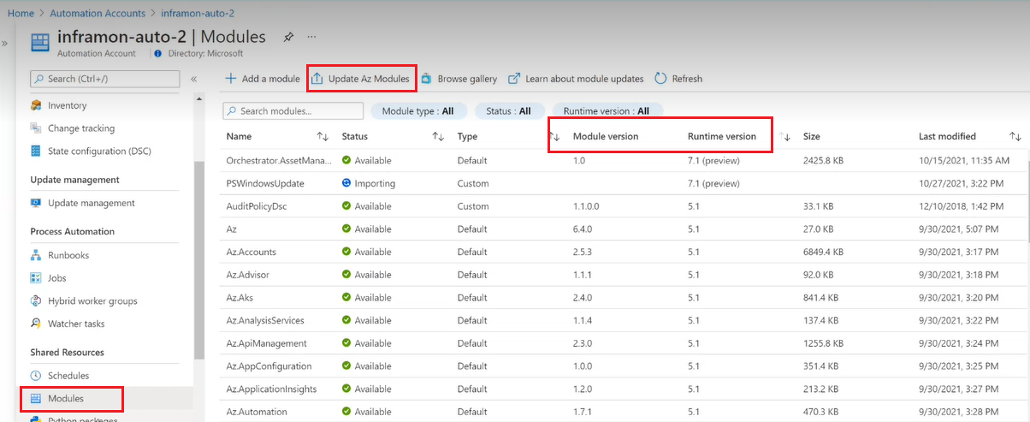The image size is (1030, 422).
Task: Open the Module type filter
Action: pyautogui.click(x=417, y=111)
